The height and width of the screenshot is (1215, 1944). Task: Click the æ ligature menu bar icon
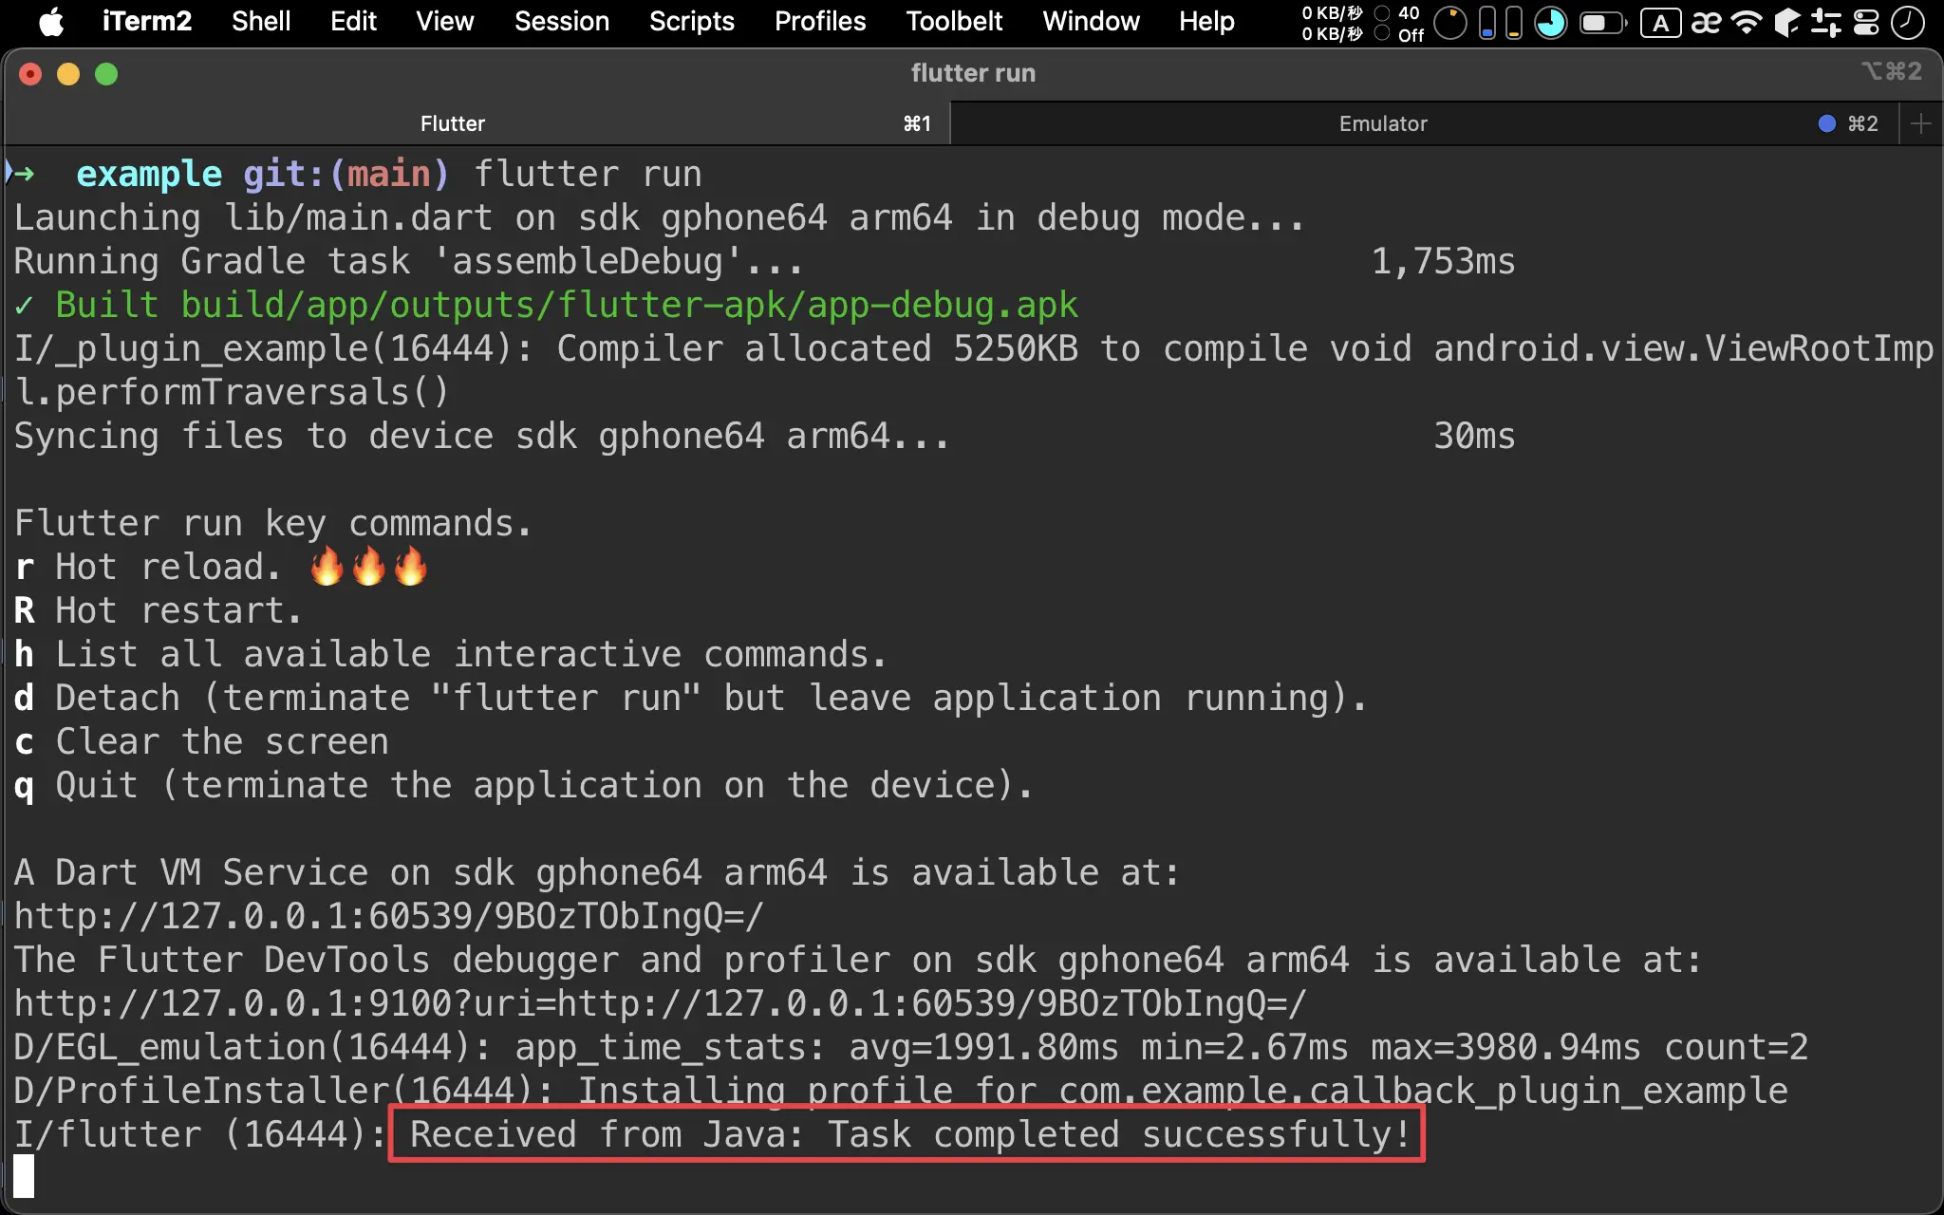pos(1706,23)
